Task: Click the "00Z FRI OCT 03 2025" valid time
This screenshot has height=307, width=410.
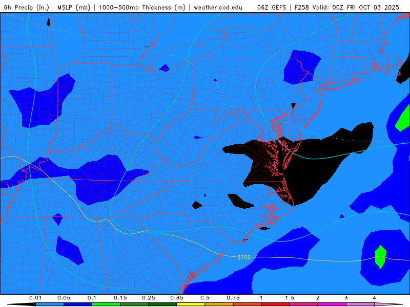Action: tap(365, 7)
